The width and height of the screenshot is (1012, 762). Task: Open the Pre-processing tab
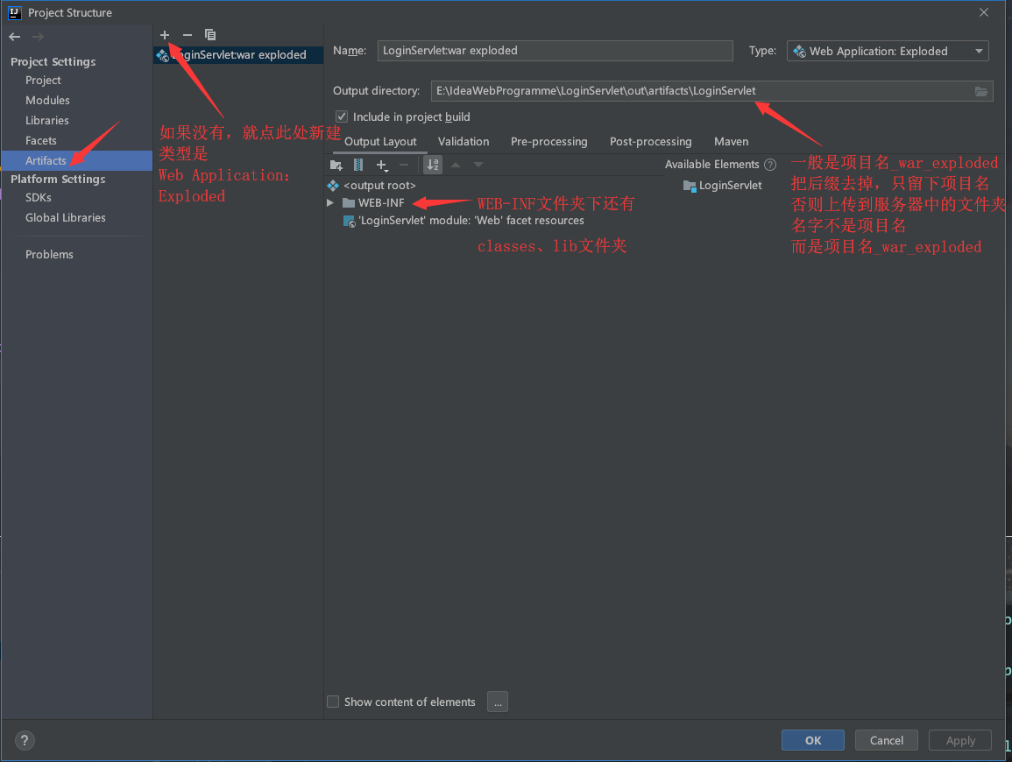coord(548,141)
